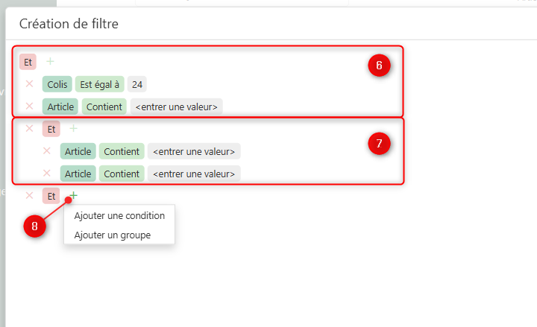The height and width of the screenshot is (327, 537).
Task: Open Article field in indented group's first row
Action: point(78,151)
